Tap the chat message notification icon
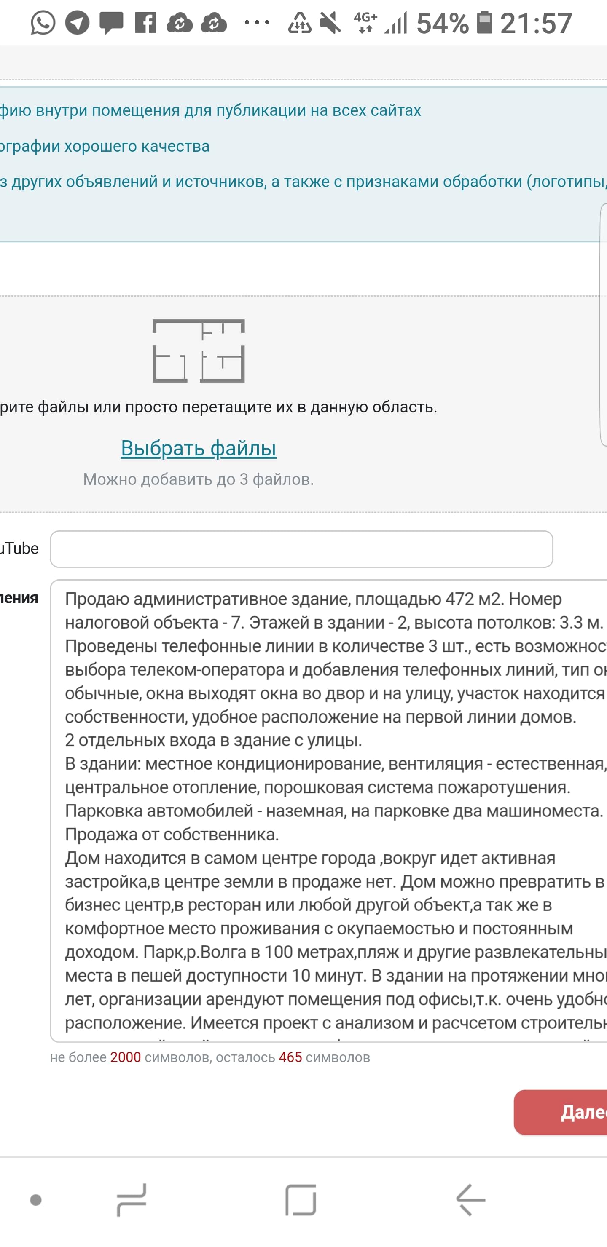Screen dimensions: 607x1247 pos(111,23)
